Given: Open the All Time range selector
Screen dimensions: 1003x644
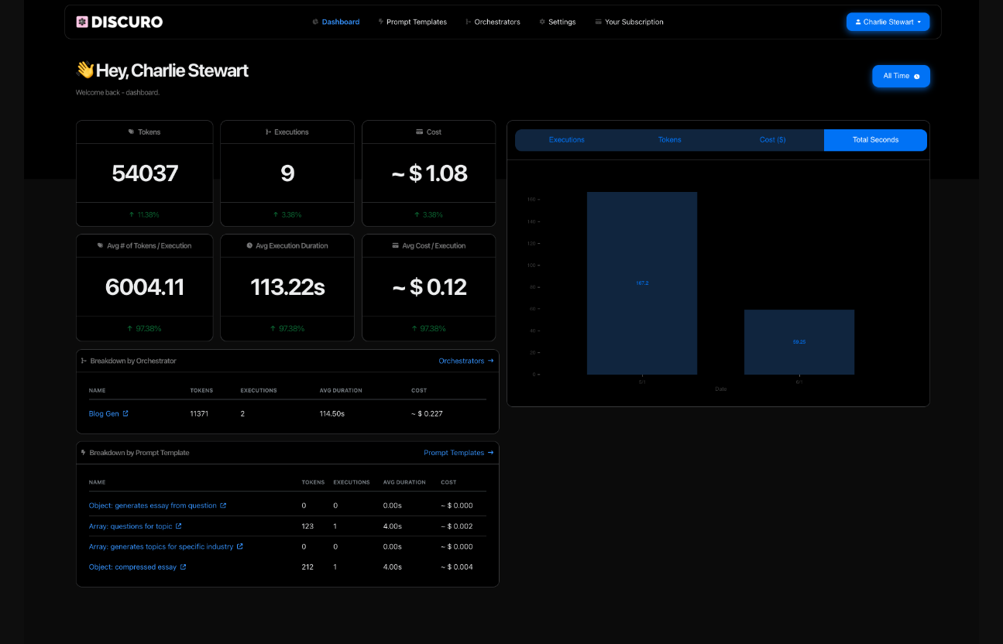Looking at the screenshot, I should pyautogui.click(x=900, y=76).
